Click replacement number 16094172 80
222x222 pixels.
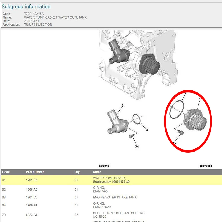121,182
